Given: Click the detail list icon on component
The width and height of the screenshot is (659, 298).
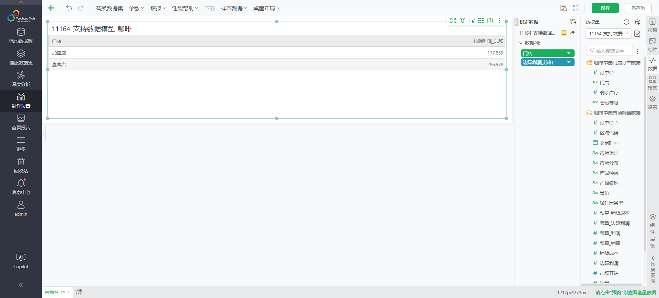Looking at the screenshot, I should tap(481, 21).
